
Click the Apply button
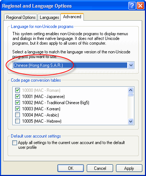129,168
